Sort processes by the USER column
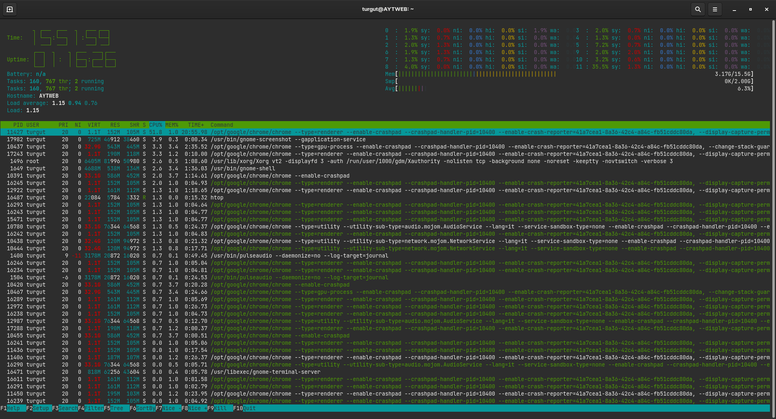 (33, 125)
